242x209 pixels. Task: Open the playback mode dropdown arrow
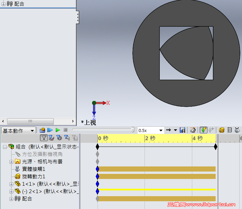coord(175,130)
